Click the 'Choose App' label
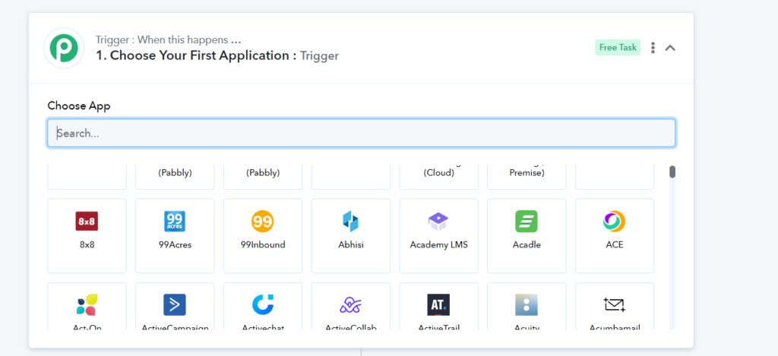The height and width of the screenshot is (356, 778). (x=79, y=106)
